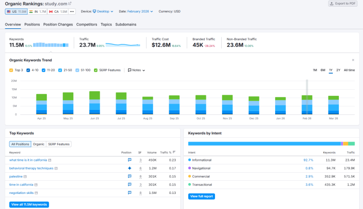Screen dimensions: 363x209
Task: Click the Informational segment of intent bar
Action: pos(264,143)
